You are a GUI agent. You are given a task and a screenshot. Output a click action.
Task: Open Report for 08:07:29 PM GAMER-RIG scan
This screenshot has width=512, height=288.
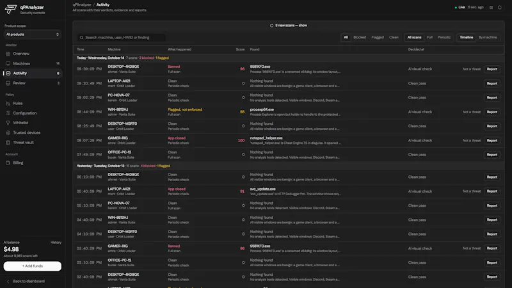tap(492, 140)
